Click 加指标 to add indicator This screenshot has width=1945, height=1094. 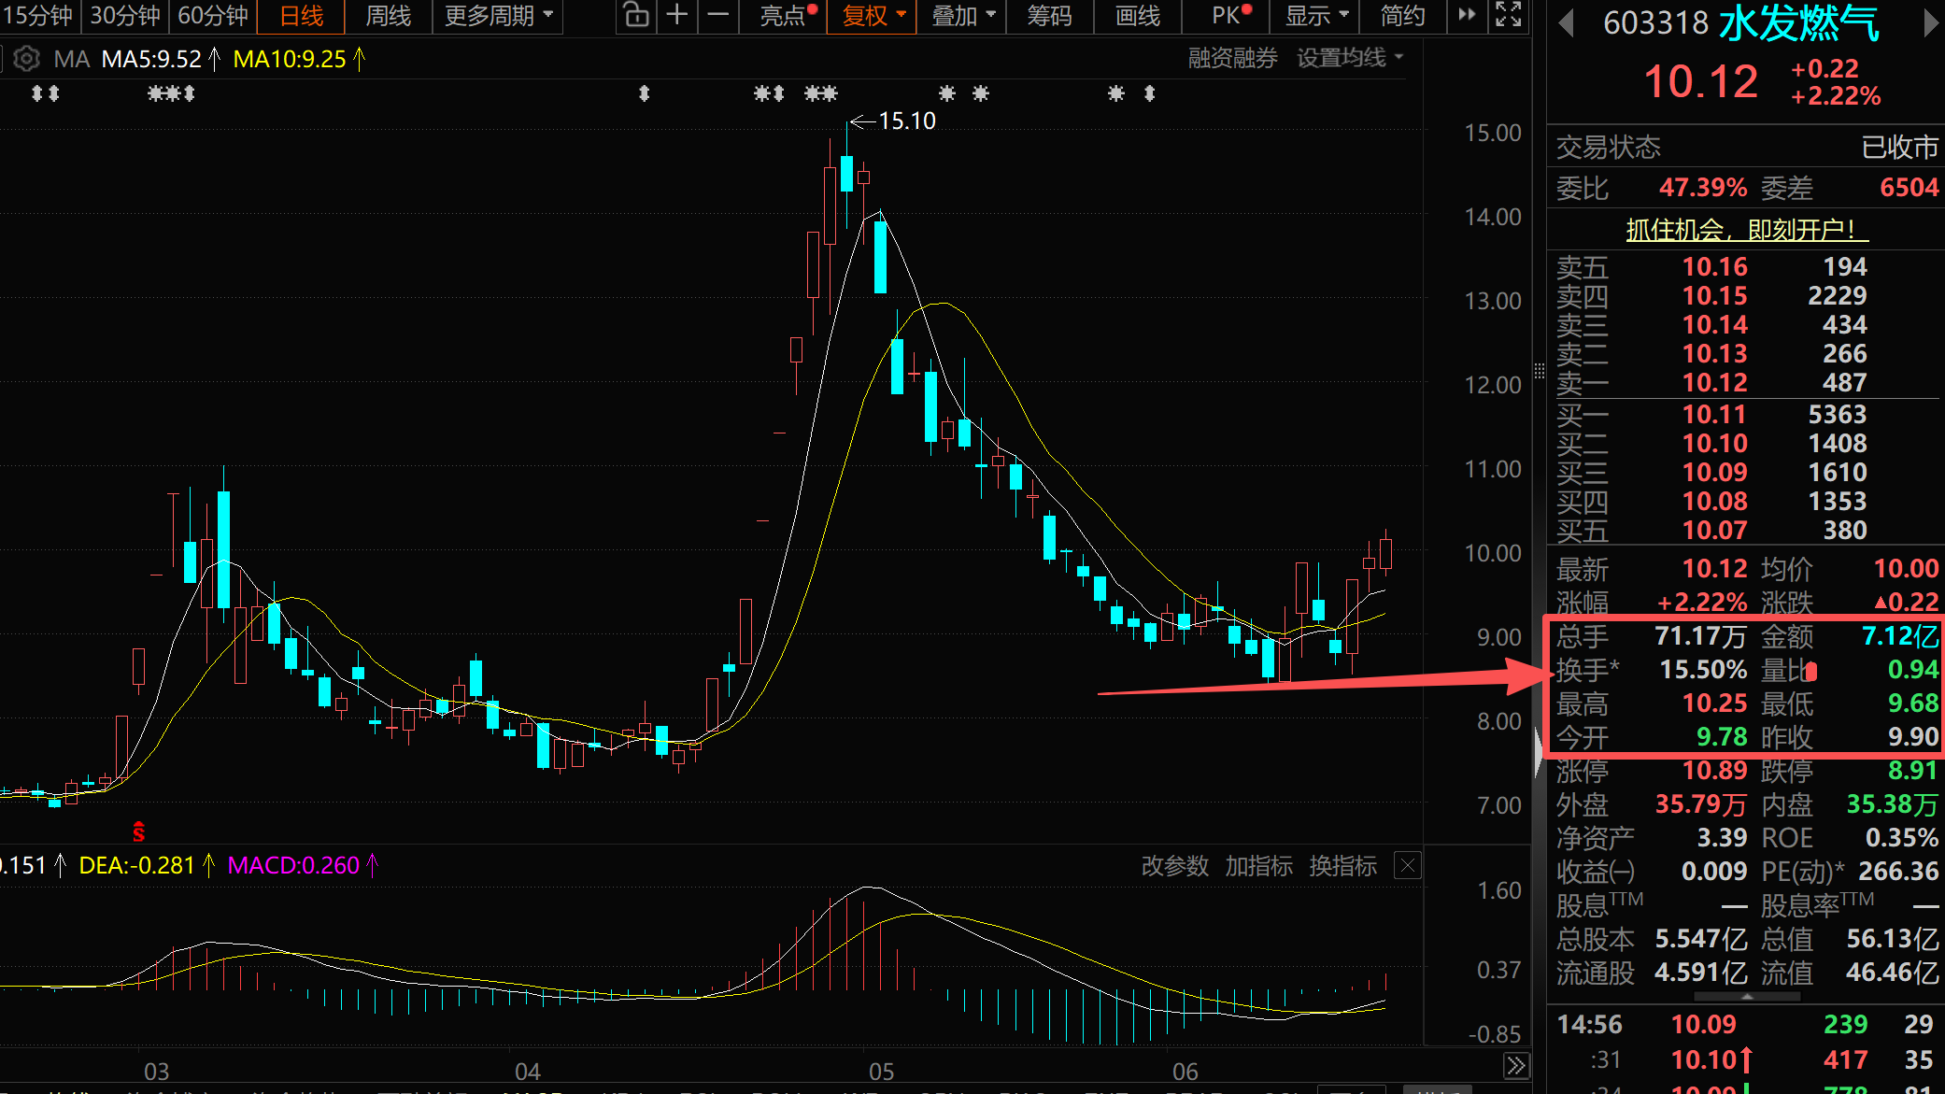click(1259, 866)
